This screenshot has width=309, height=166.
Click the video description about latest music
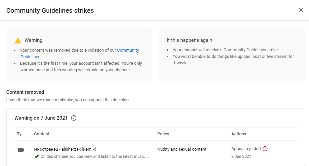(x=95, y=157)
